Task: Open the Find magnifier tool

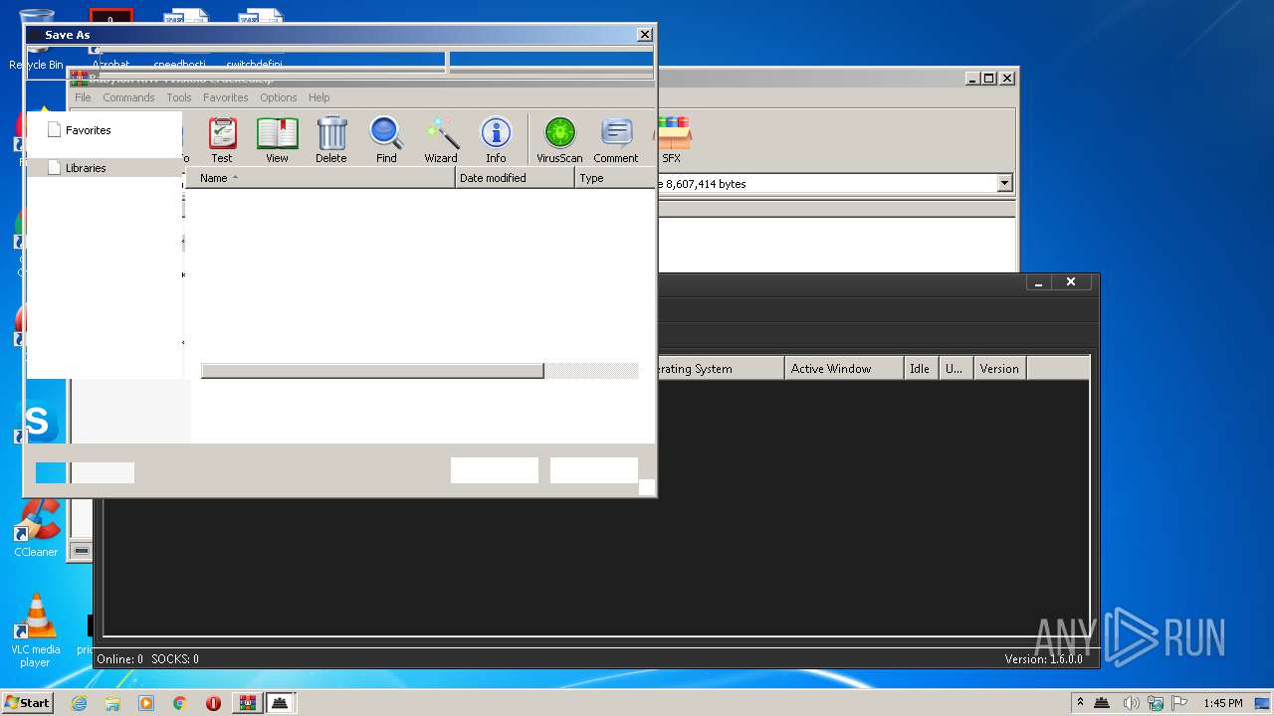Action: point(386,140)
